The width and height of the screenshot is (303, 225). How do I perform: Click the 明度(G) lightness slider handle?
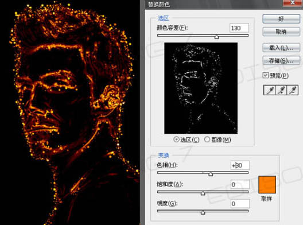pyautogui.click(x=203, y=212)
